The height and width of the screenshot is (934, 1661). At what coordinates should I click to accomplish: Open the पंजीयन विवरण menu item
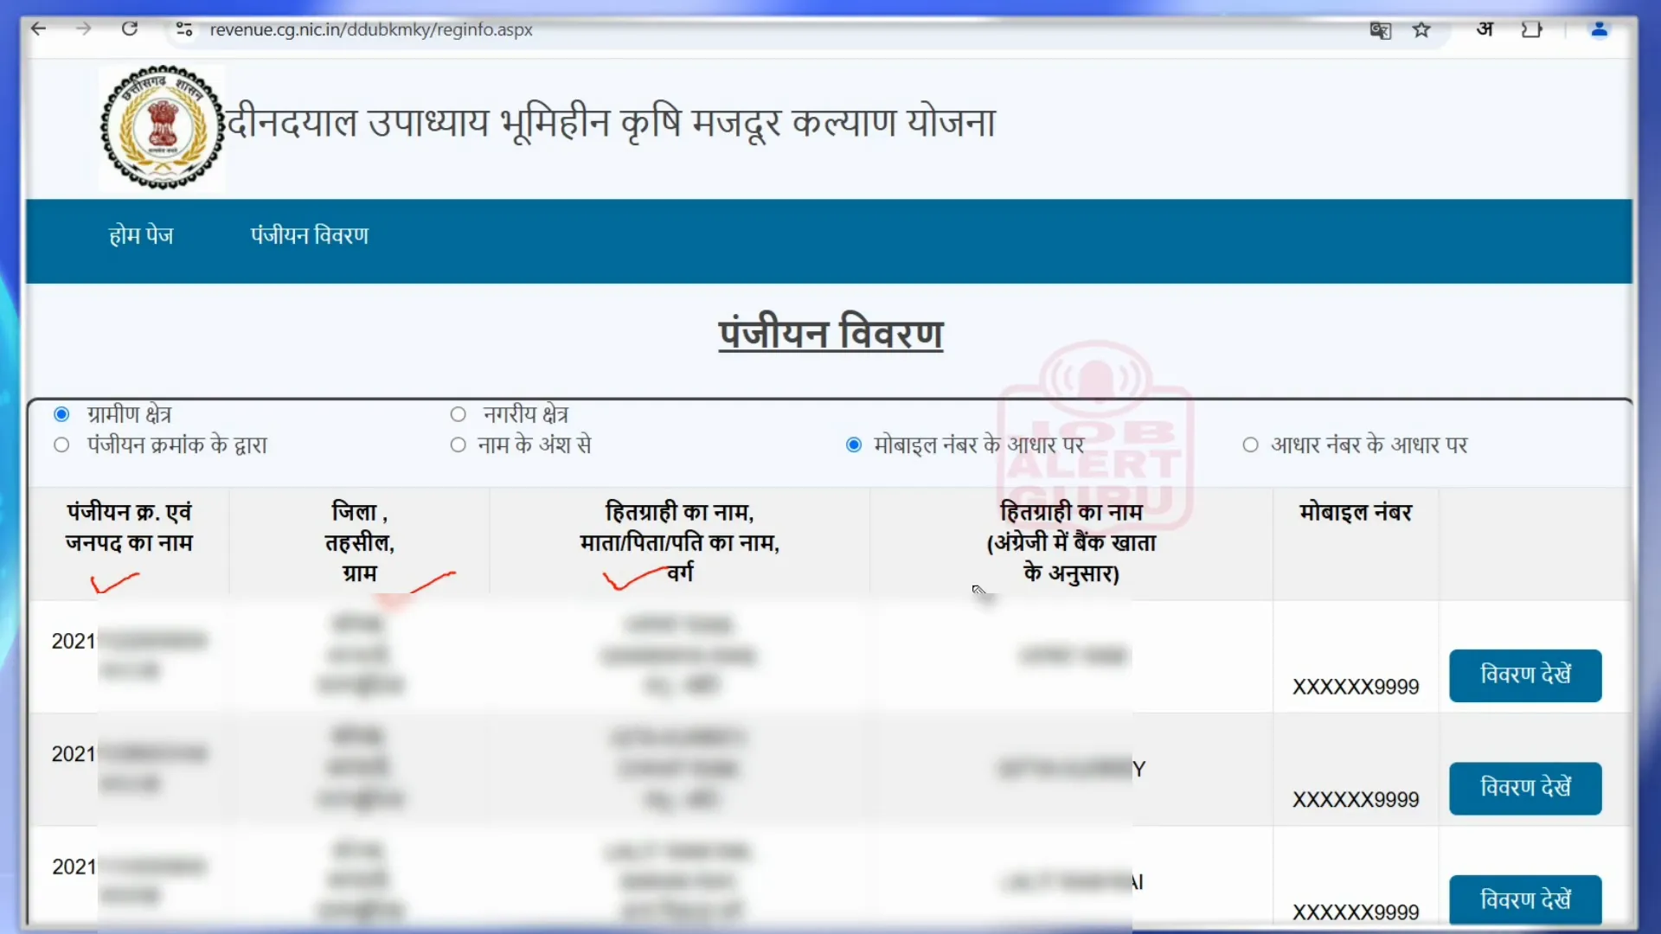[310, 235]
